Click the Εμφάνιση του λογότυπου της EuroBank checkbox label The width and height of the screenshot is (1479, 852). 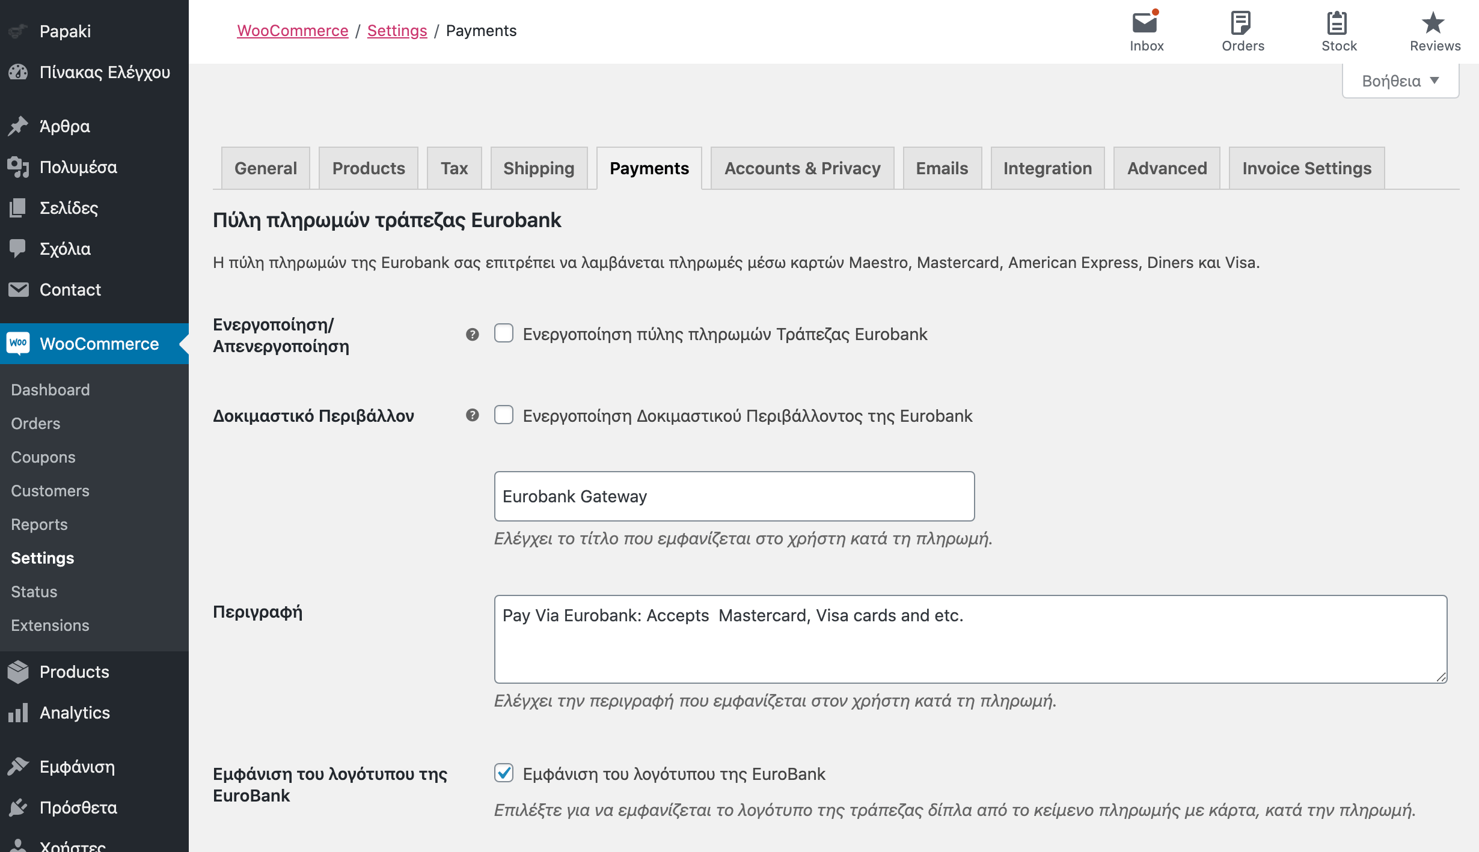(x=674, y=774)
